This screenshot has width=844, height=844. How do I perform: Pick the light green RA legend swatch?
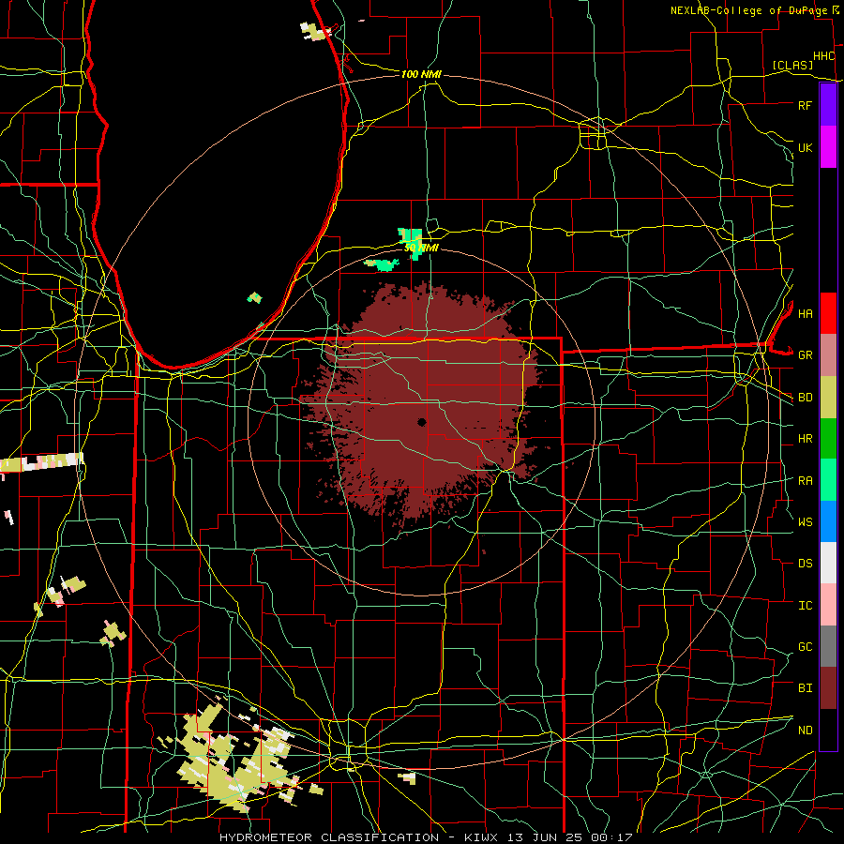(828, 480)
